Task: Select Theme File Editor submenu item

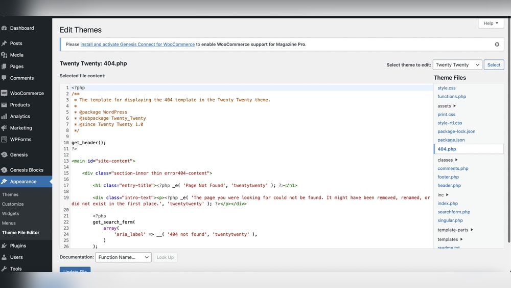Action: [x=20, y=233]
